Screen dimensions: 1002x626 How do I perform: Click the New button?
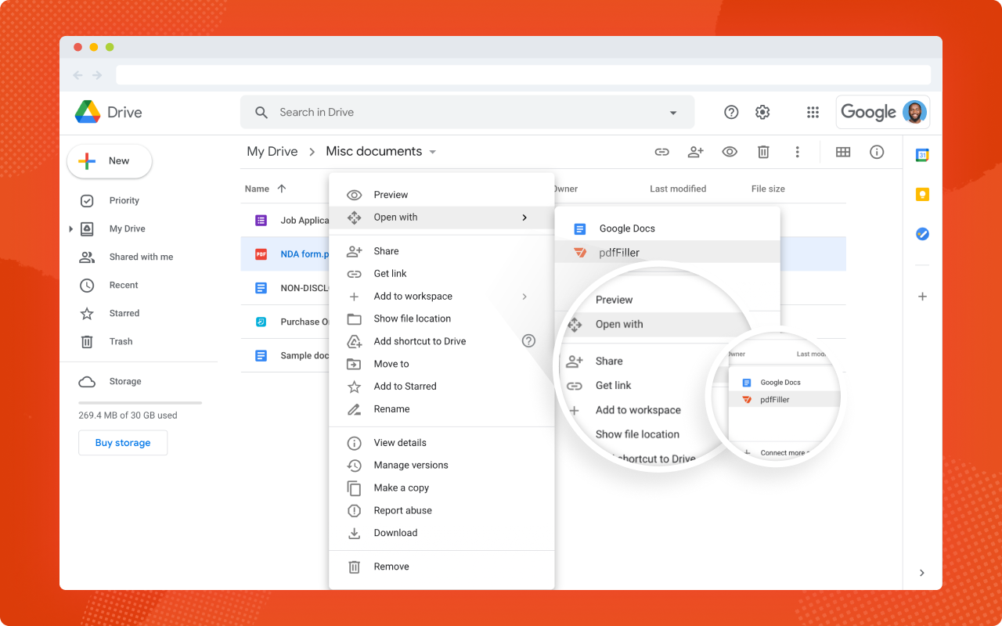[110, 161]
